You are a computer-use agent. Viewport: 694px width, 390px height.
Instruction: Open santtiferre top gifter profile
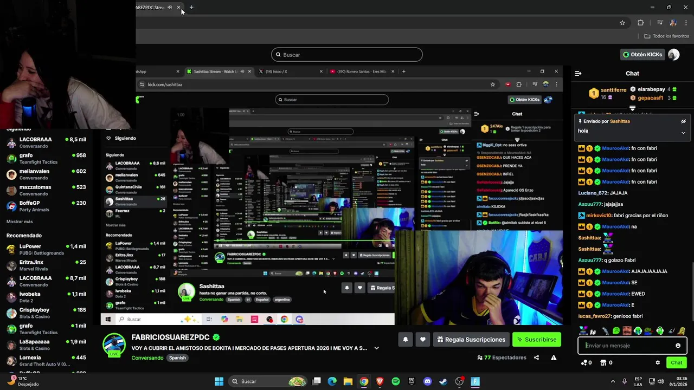point(613,90)
